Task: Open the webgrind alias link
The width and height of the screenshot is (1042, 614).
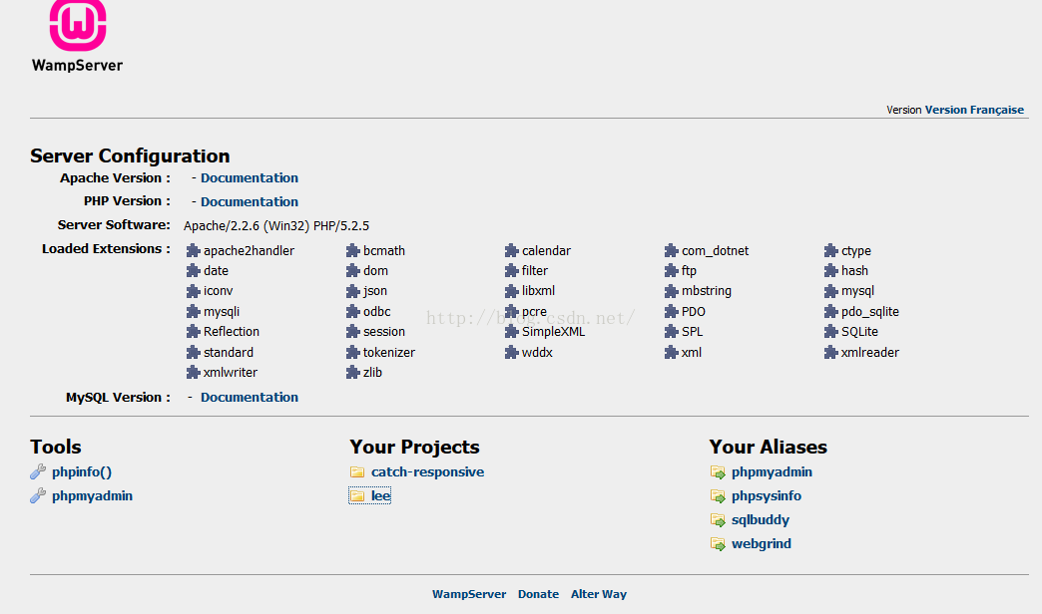Action: [x=761, y=543]
